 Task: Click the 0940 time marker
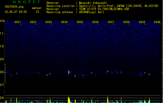[157, 22]
